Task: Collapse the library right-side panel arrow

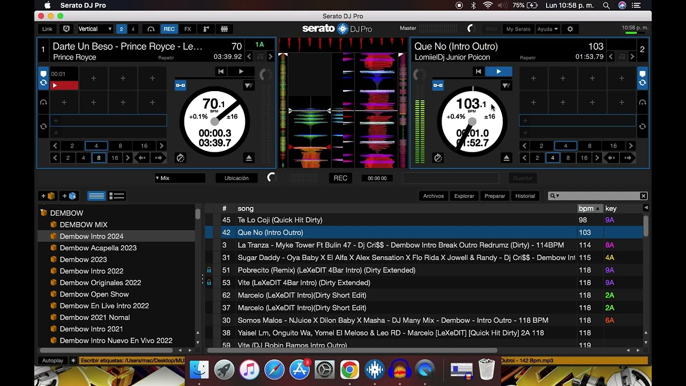Action: pos(646,208)
